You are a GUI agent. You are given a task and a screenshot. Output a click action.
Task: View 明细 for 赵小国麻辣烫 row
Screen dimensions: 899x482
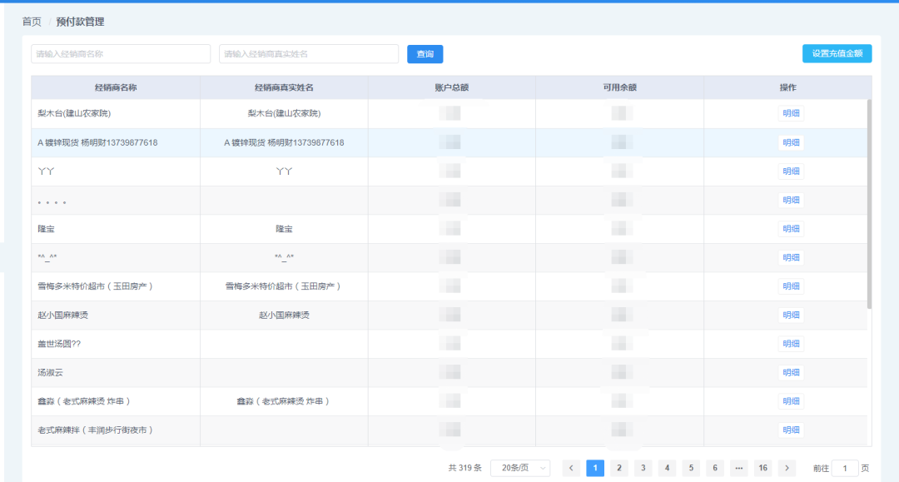pos(791,316)
